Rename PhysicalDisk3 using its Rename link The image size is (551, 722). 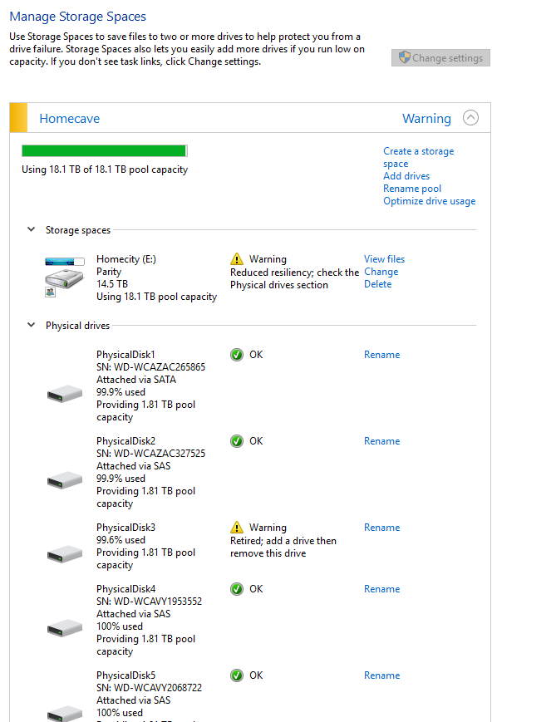pos(381,528)
